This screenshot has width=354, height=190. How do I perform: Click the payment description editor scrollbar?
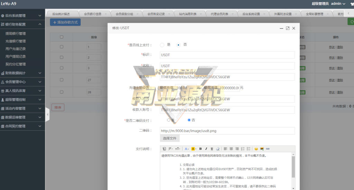click(293, 167)
